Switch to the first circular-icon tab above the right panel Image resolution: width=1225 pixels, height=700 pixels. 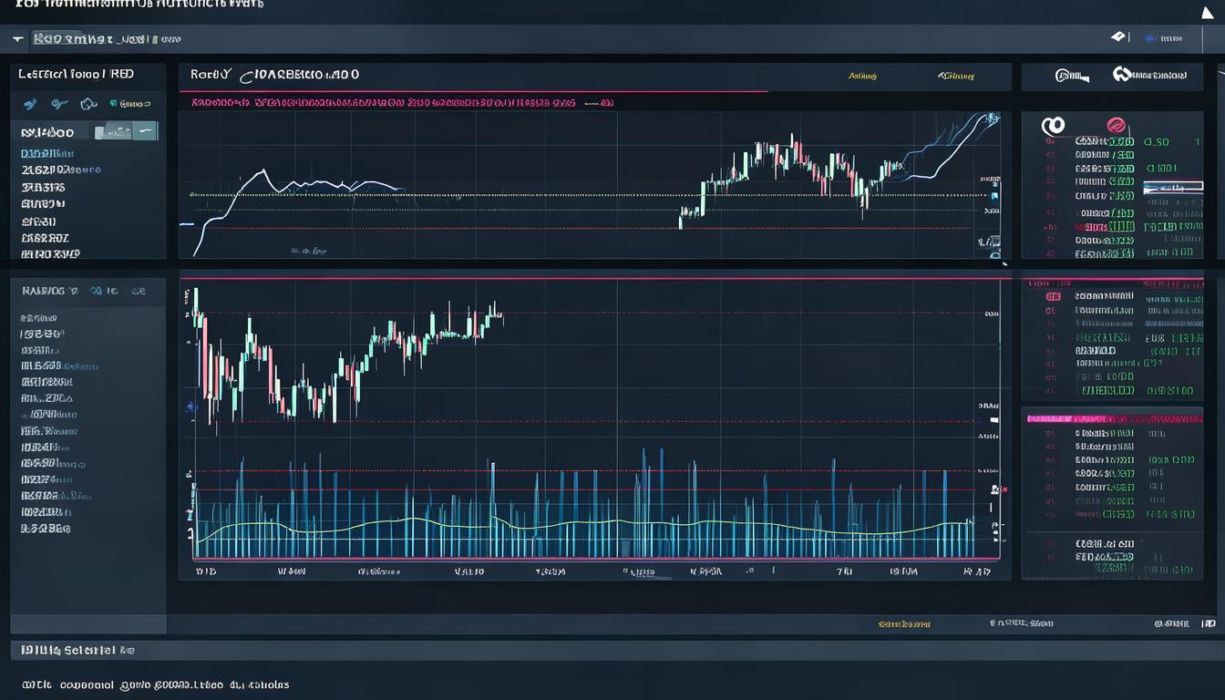(1072, 77)
